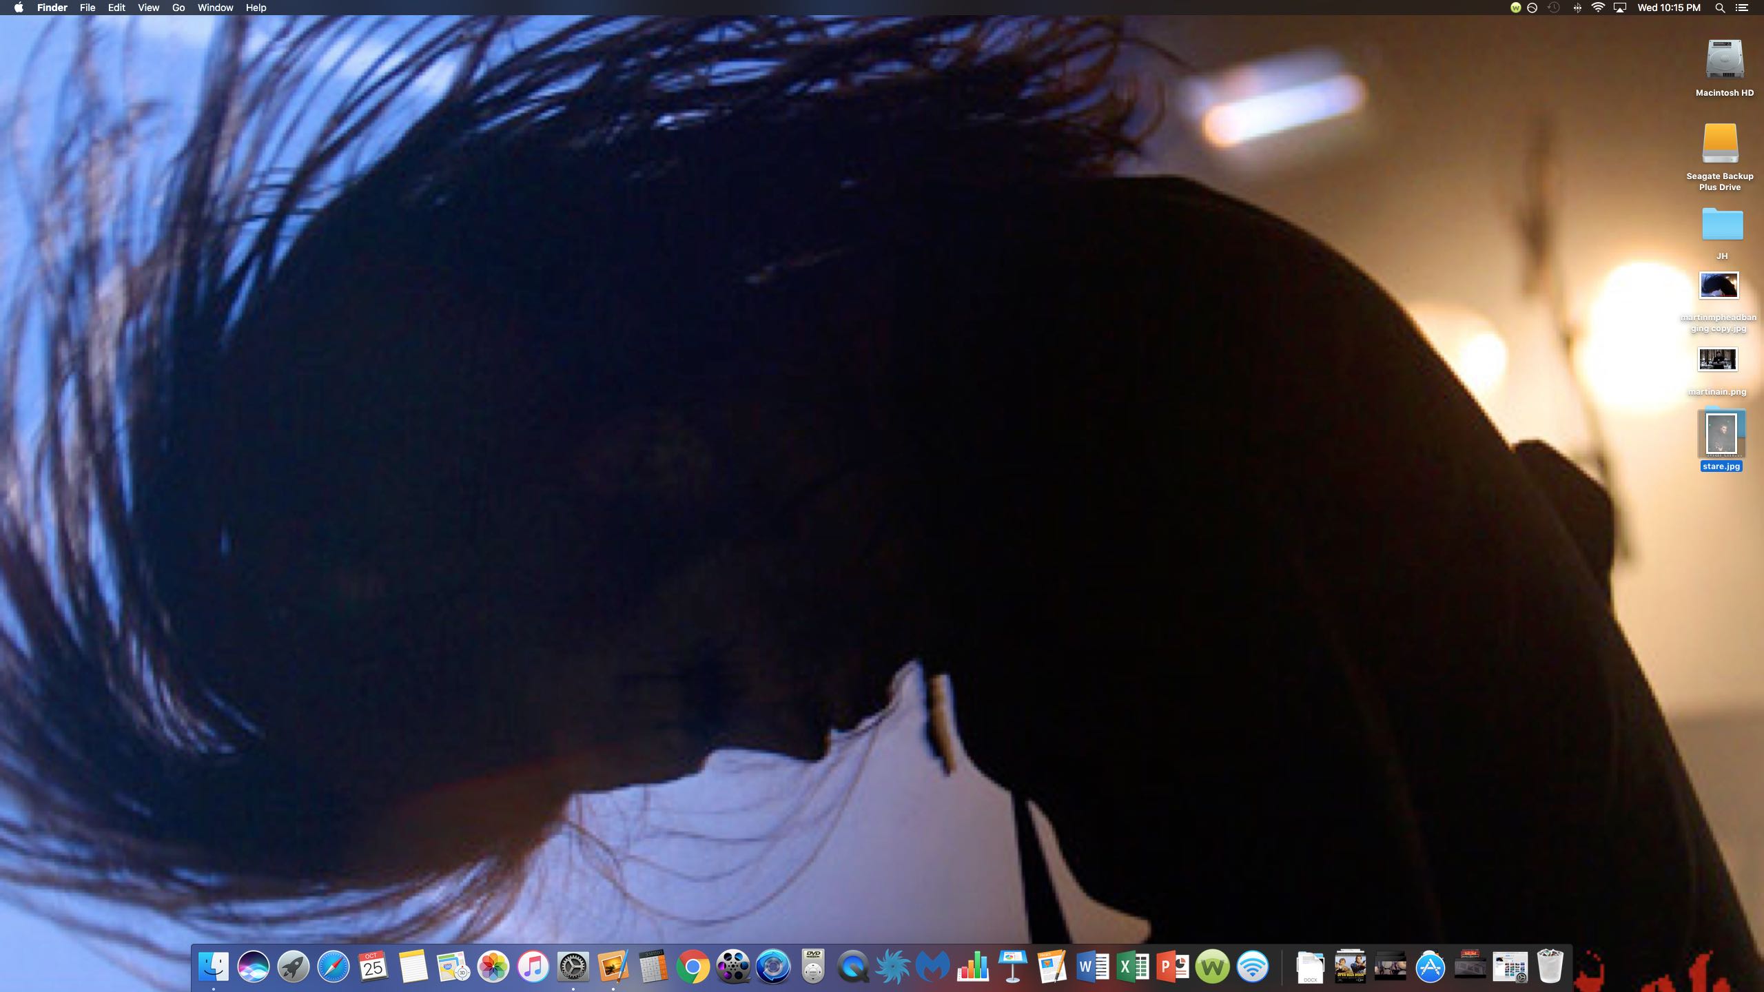The height and width of the screenshot is (992, 1764).
Task: Open Bluetooth status menu
Action: [x=1577, y=8]
